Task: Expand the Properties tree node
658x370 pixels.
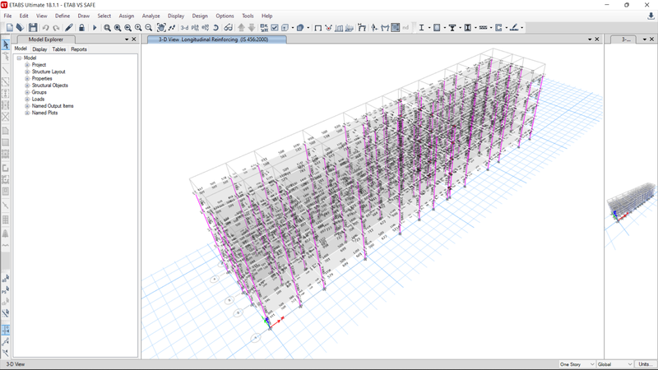Action: click(x=27, y=78)
